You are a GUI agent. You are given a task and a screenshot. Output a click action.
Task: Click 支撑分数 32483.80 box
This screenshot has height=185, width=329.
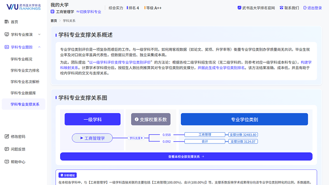coord(243,135)
